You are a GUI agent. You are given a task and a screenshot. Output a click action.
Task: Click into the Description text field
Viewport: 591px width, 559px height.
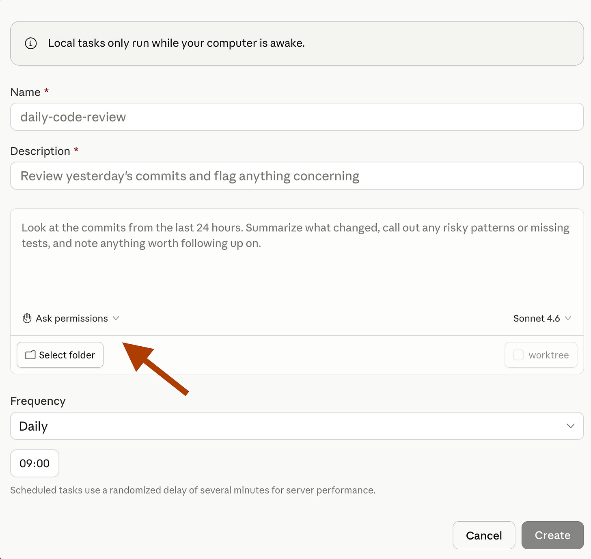pos(296,176)
